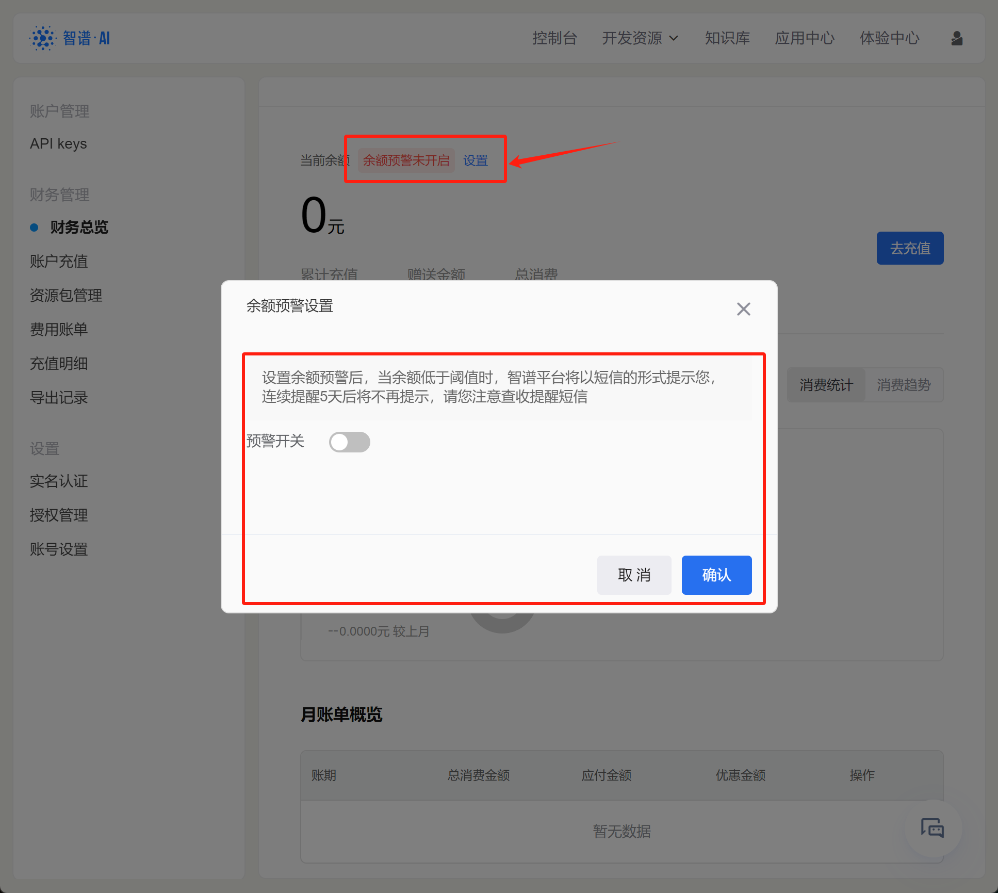Open the user profile icon

[957, 38]
